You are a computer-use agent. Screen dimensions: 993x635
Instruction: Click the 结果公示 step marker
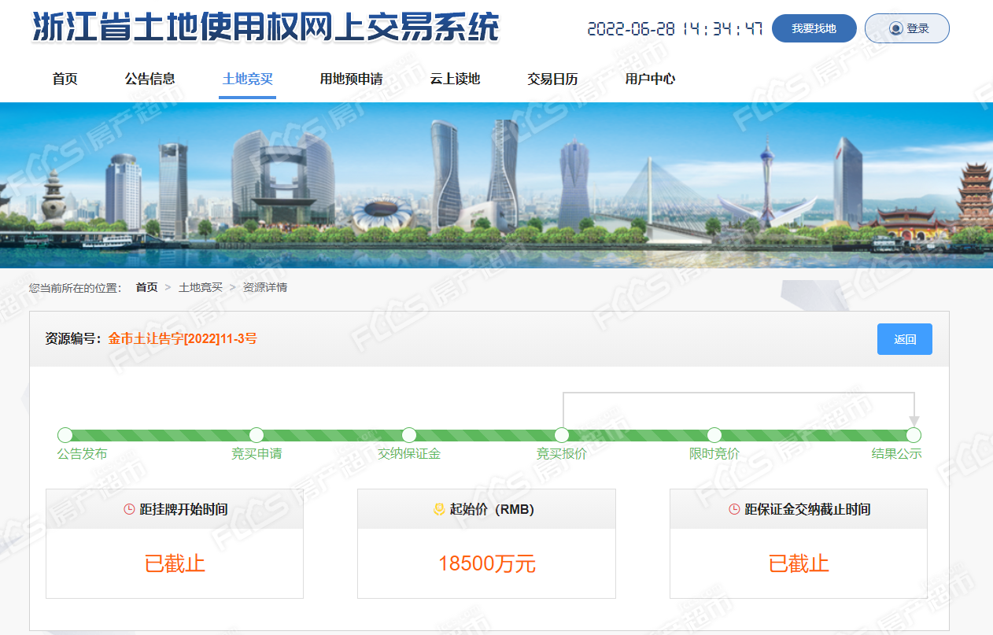click(x=914, y=435)
